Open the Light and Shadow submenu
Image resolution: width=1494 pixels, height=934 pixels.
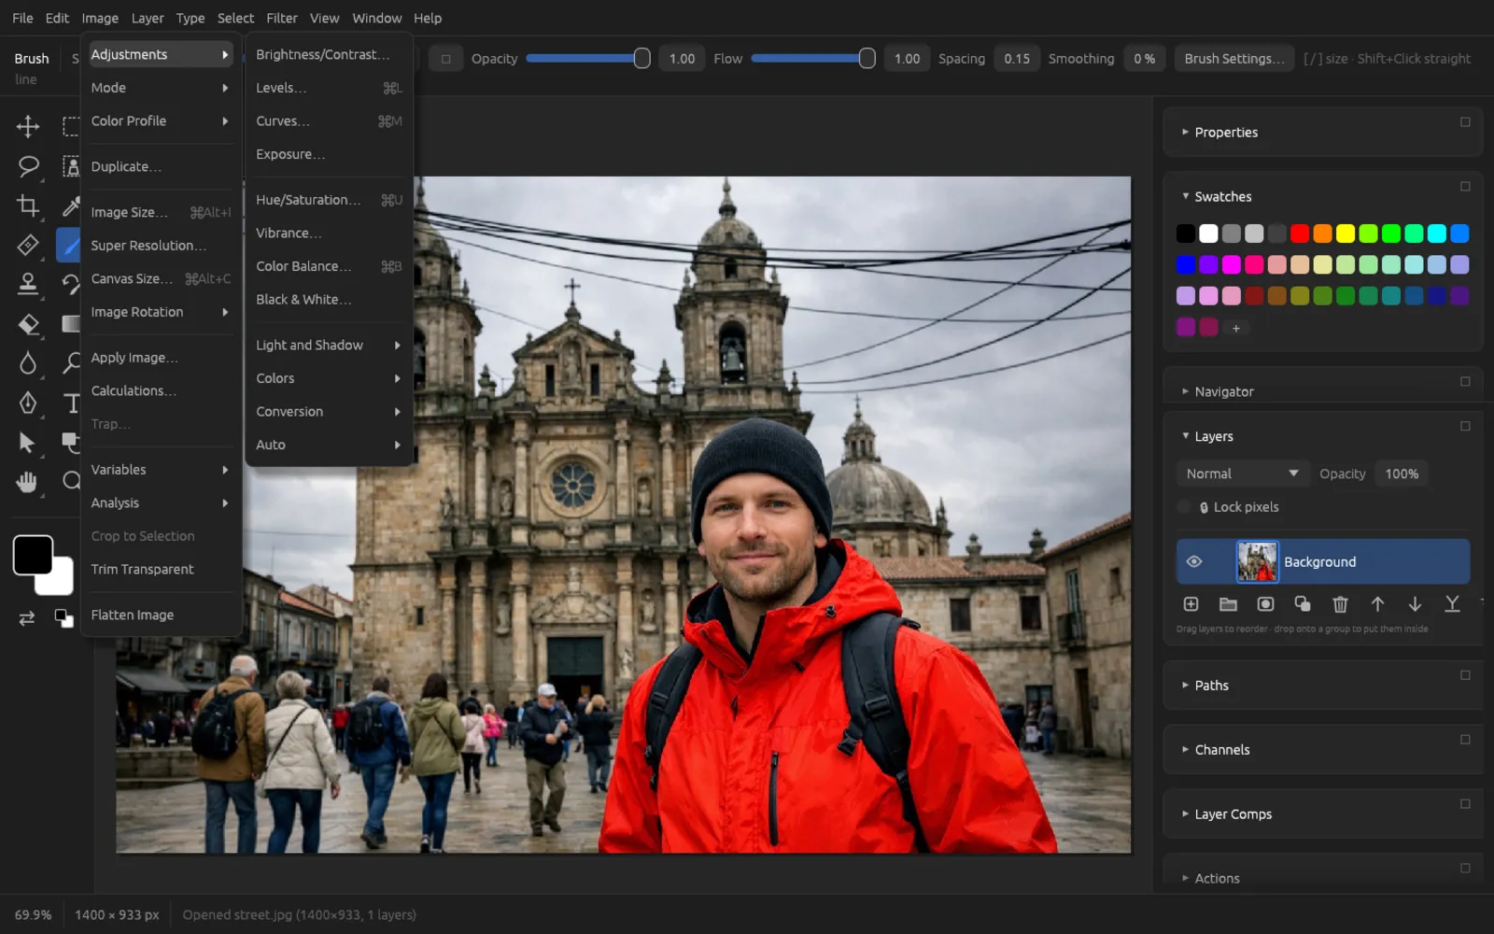pos(329,345)
